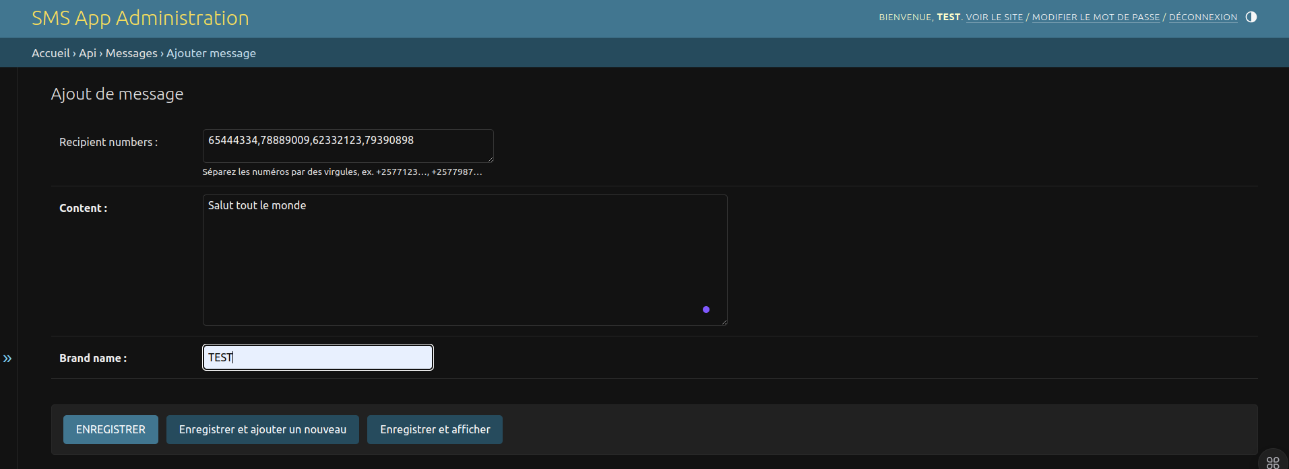Focus the Brand name input field
1289x469 pixels.
click(x=318, y=357)
